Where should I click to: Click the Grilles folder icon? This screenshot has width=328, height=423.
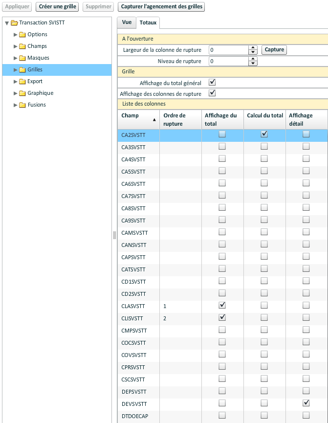point(22,69)
